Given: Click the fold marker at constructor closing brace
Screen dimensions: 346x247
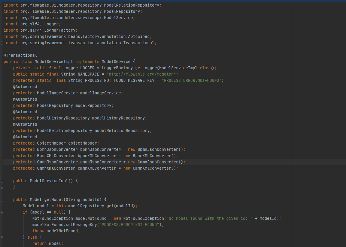Looking at the screenshot, I should [x=2, y=187].
